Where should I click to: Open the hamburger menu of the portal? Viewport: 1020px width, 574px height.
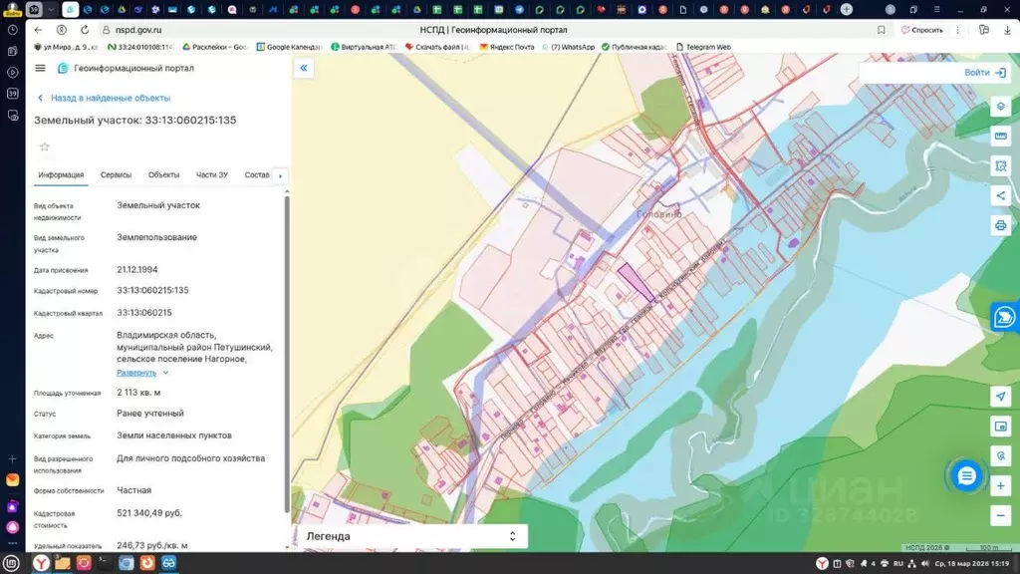pos(40,68)
